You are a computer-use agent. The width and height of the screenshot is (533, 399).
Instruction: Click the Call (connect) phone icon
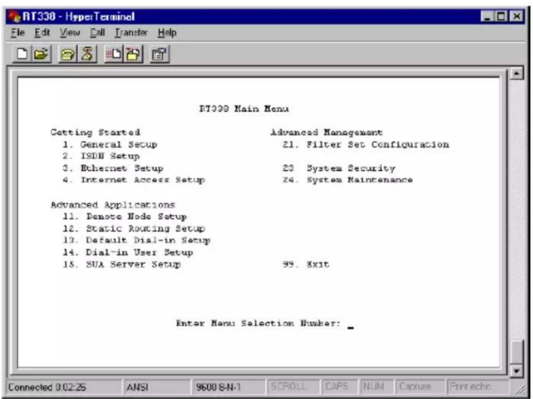[x=68, y=54]
